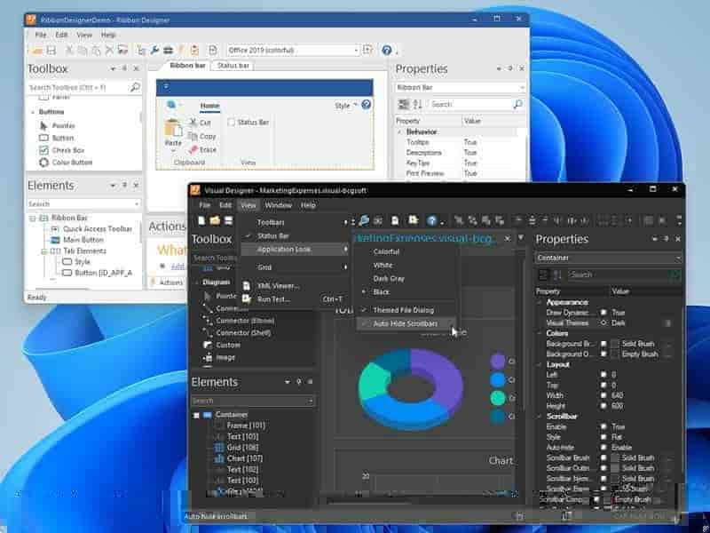
Task: Click the search magnifier in Ribbon Designer Toolbox
Action: 135,87
